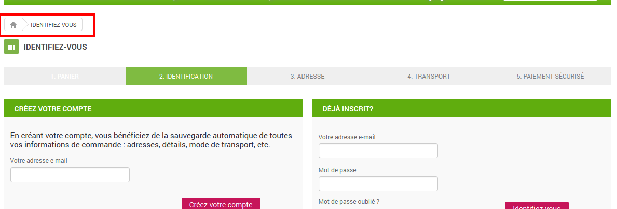Open the 5. PAIEMENT SÉCURISÉ step
Screen dimensions: 617x209
pos(550,77)
